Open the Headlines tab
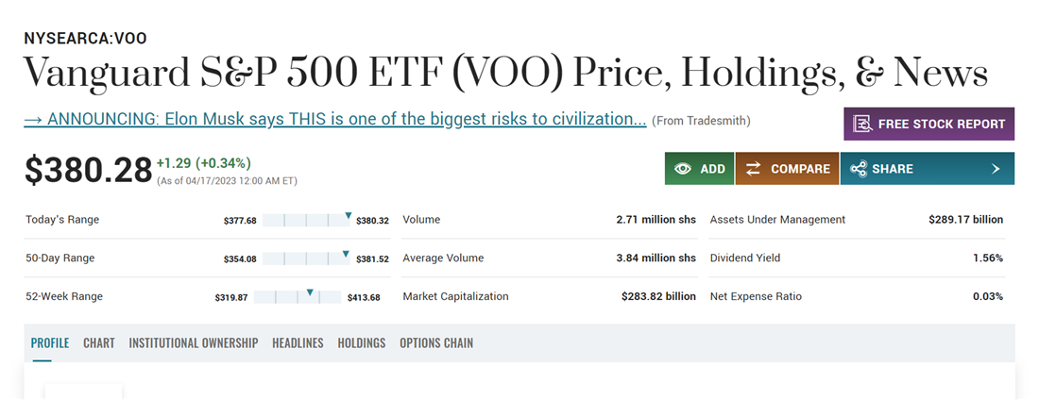Image resolution: width=1039 pixels, height=400 pixels. [x=298, y=343]
